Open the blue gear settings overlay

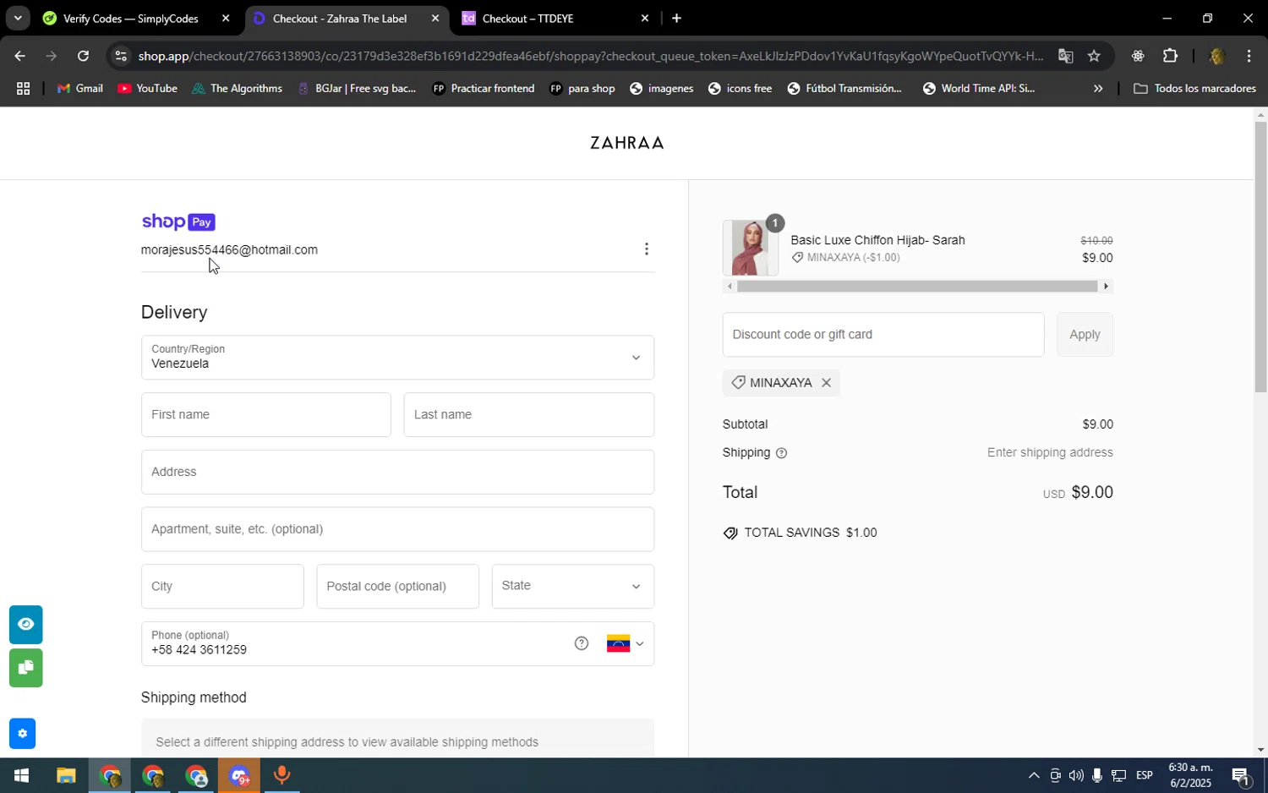(22, 734)
